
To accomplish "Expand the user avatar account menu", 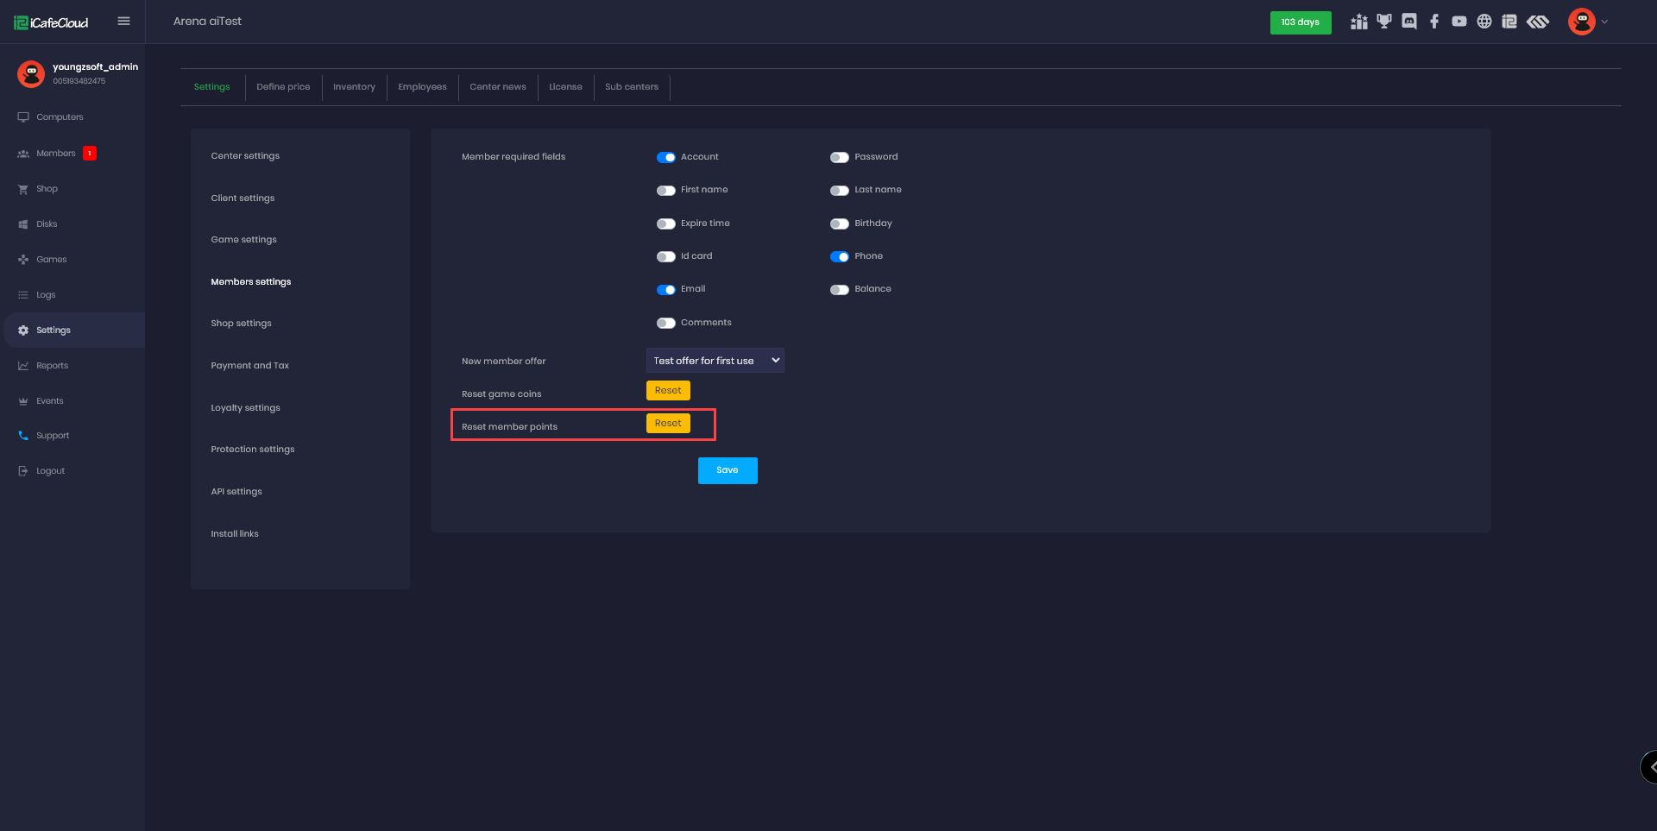I will 1587,22.
